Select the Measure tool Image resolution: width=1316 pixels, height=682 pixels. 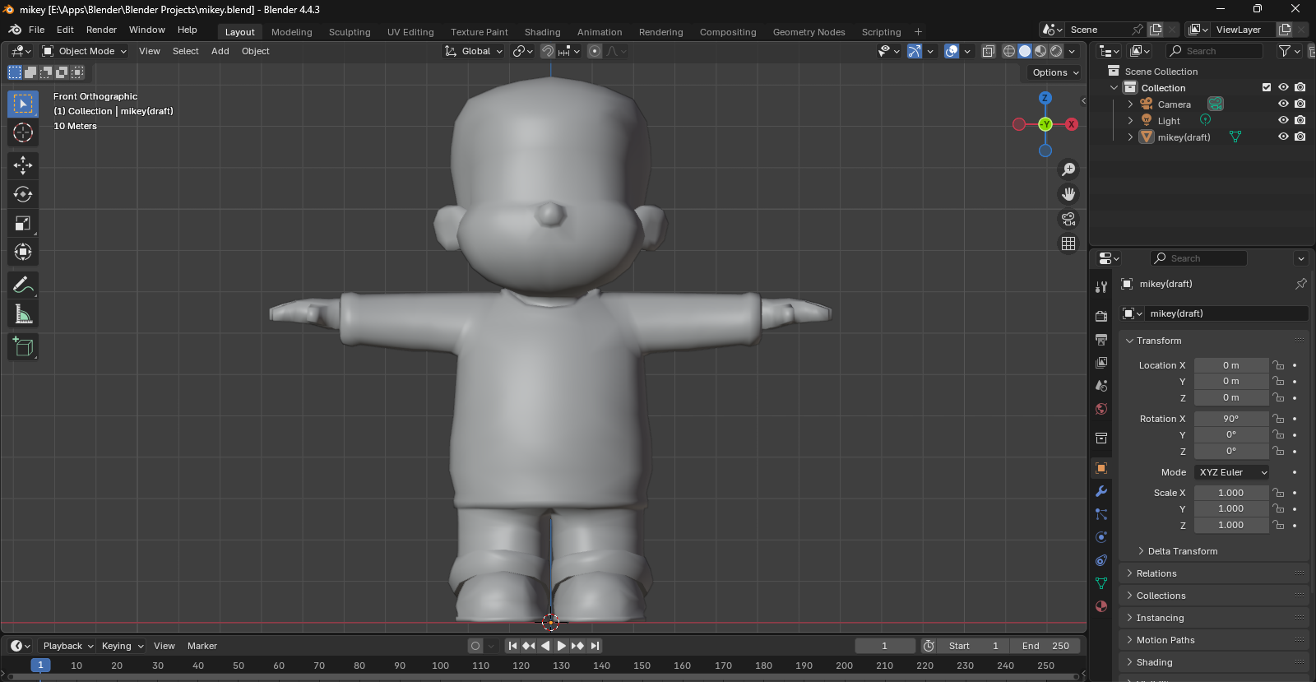coord(23,313)
